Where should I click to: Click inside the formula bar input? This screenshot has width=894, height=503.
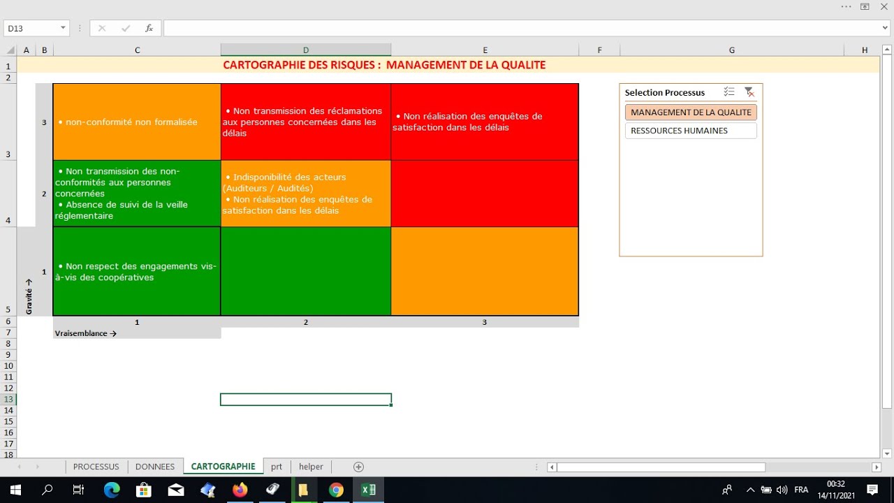pyautogui.click(x=521, y=28)
